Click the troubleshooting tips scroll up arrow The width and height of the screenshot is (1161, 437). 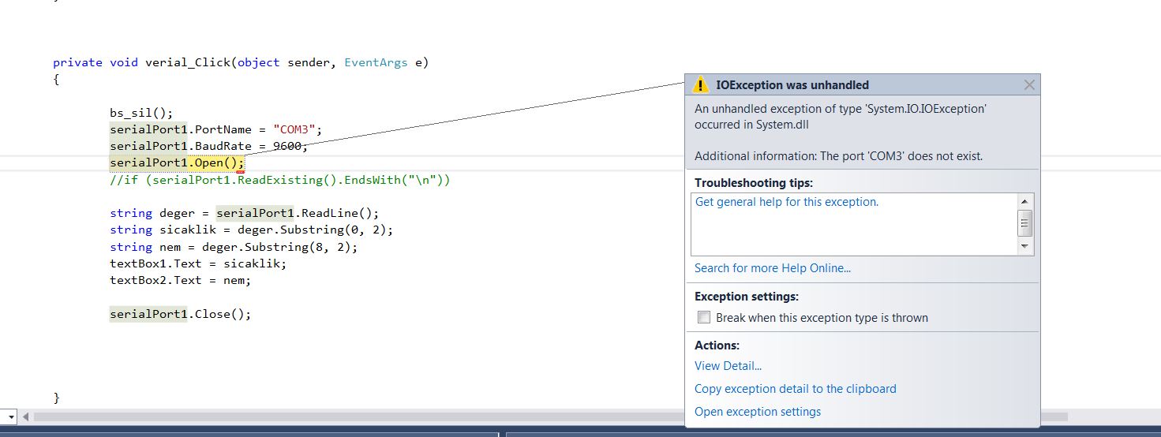click(x=1025, y=201)
